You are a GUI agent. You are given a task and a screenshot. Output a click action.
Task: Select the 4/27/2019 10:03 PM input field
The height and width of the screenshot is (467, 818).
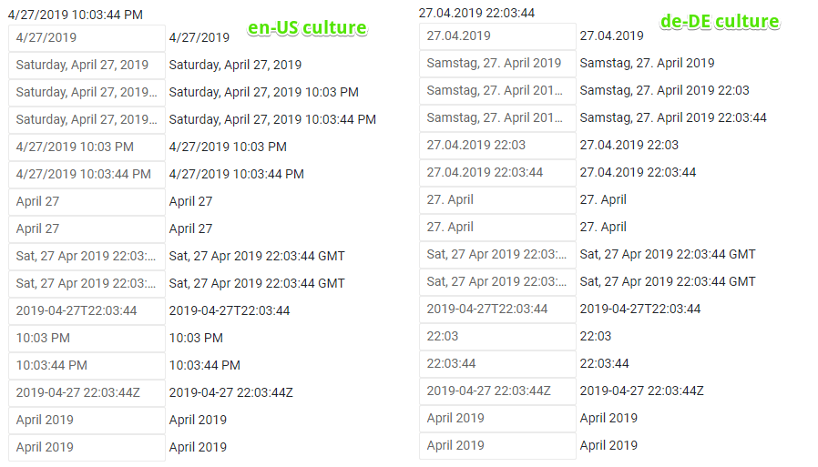click(x=87, y=147)
